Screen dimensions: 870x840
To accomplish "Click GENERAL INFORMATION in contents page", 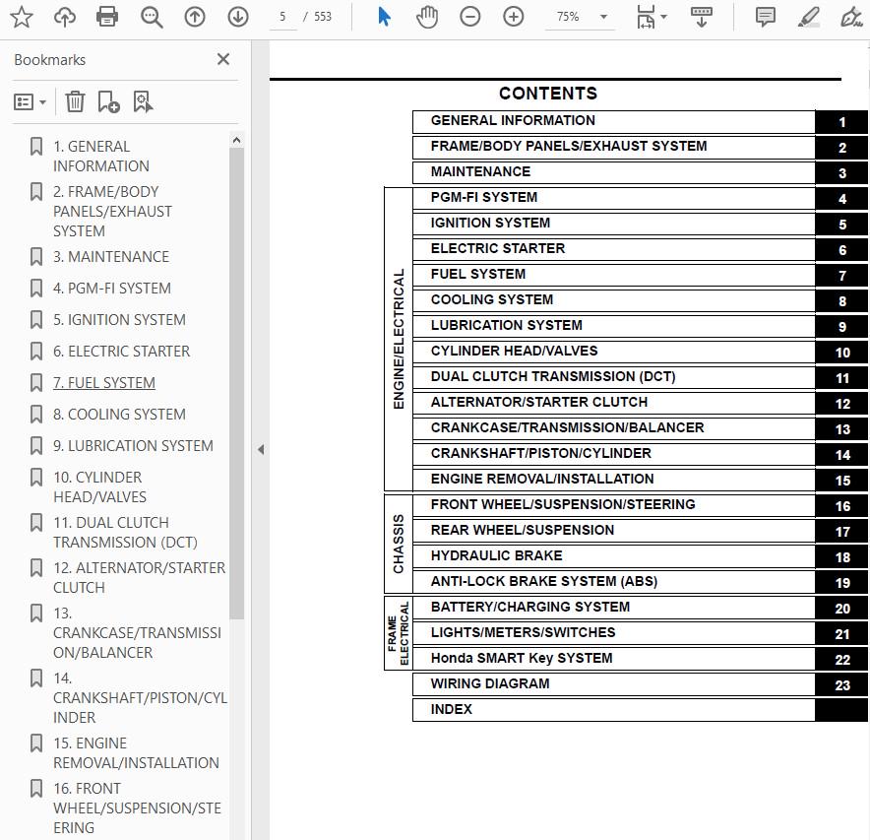I will pos(513,120).
